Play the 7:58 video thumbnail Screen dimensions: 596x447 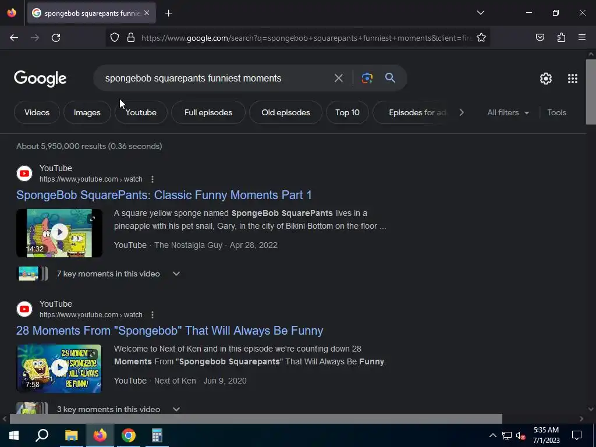coord(59,368)
